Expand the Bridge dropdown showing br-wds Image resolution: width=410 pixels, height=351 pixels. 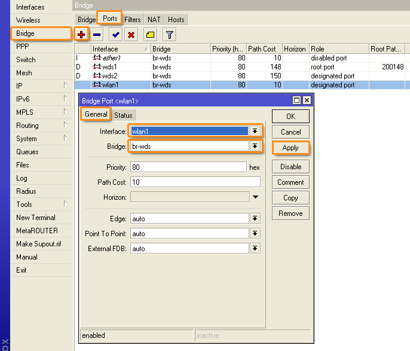click(255, 146)
